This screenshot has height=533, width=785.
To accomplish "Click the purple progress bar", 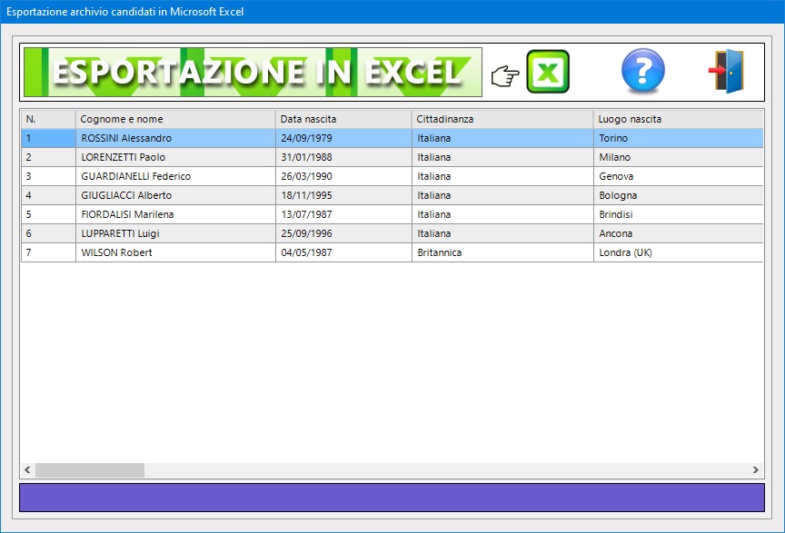I will [392, 498].
